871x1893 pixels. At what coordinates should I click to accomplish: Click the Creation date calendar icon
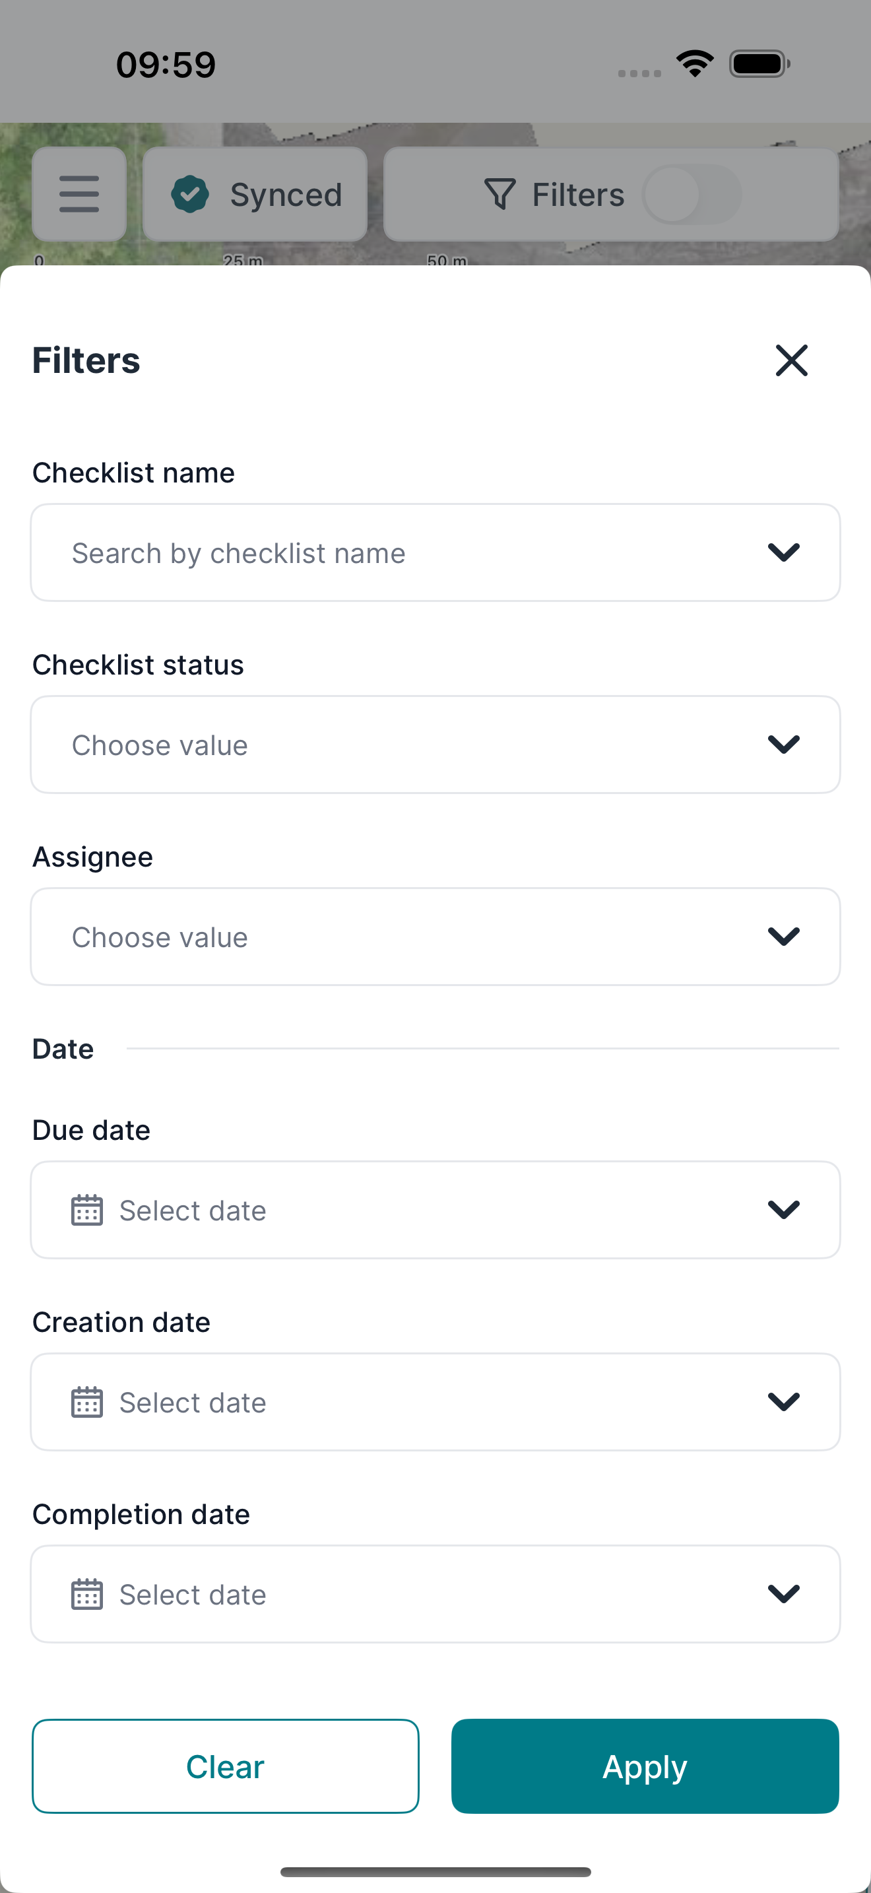(x=86, y=1401)
